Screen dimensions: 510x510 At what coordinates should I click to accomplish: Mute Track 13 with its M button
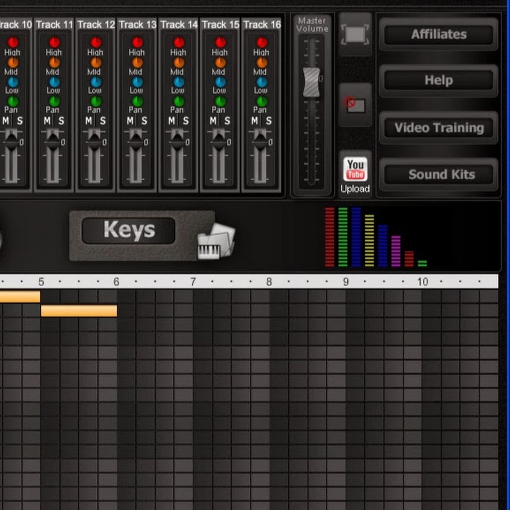click(130, 121)
